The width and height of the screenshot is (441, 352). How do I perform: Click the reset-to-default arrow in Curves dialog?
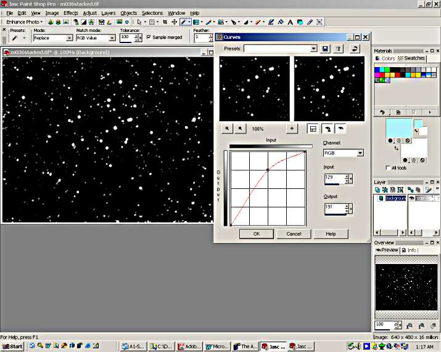(x=355, y=49)
